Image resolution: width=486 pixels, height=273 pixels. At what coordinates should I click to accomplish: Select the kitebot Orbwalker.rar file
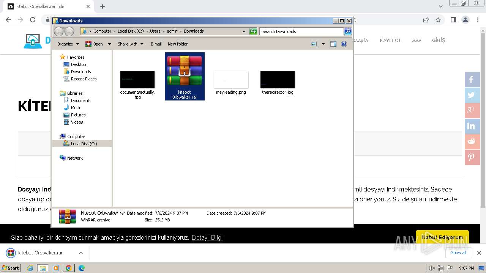[x=185, y=76]
